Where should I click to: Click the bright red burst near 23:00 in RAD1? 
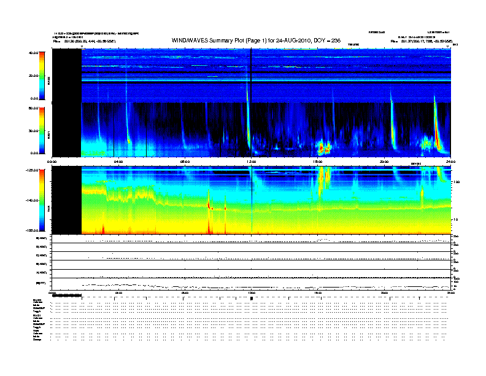click(437, 133)
